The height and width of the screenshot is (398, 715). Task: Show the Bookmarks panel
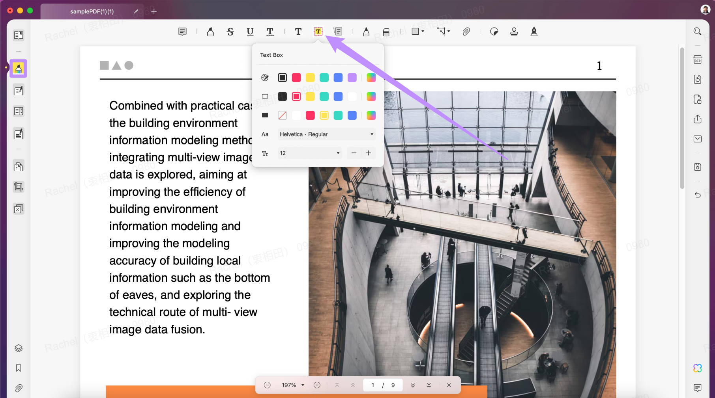point(19,368)
